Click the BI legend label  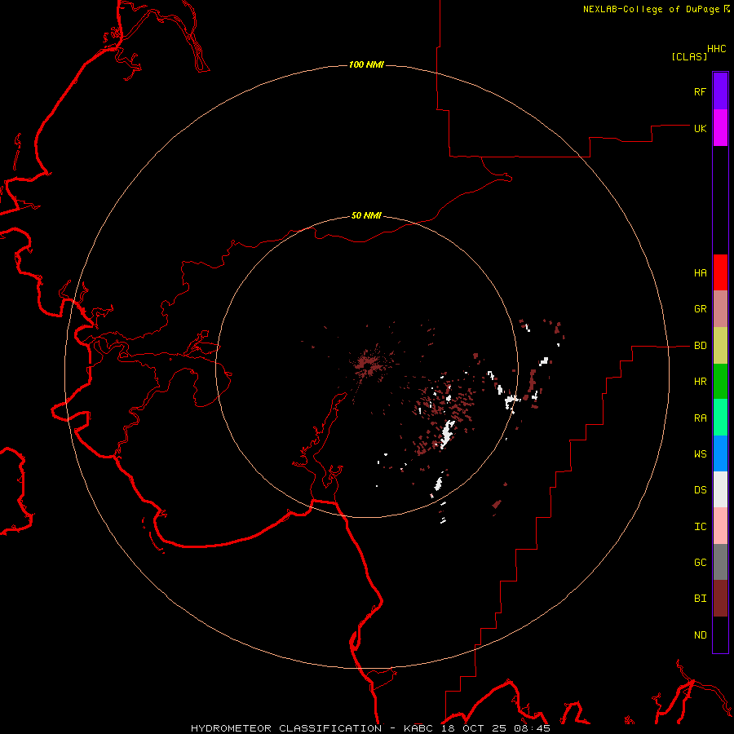(x=700, y=599)
